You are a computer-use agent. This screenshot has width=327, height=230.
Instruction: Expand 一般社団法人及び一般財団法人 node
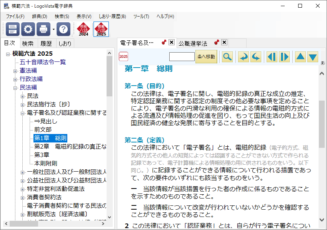[23, 172]
